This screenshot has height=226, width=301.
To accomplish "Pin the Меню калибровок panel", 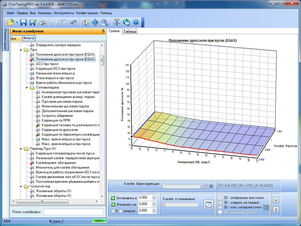I will [103, 31].
